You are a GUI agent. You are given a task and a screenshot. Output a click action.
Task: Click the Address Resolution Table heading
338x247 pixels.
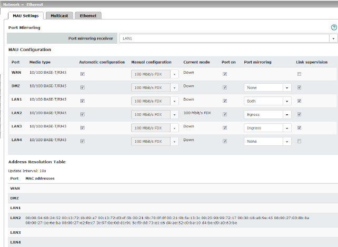point(37,162)
